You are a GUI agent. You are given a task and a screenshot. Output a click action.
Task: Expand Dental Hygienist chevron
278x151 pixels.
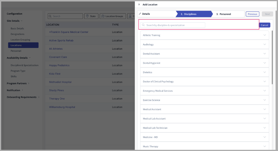pyautogui.click(x=264, y=63)
